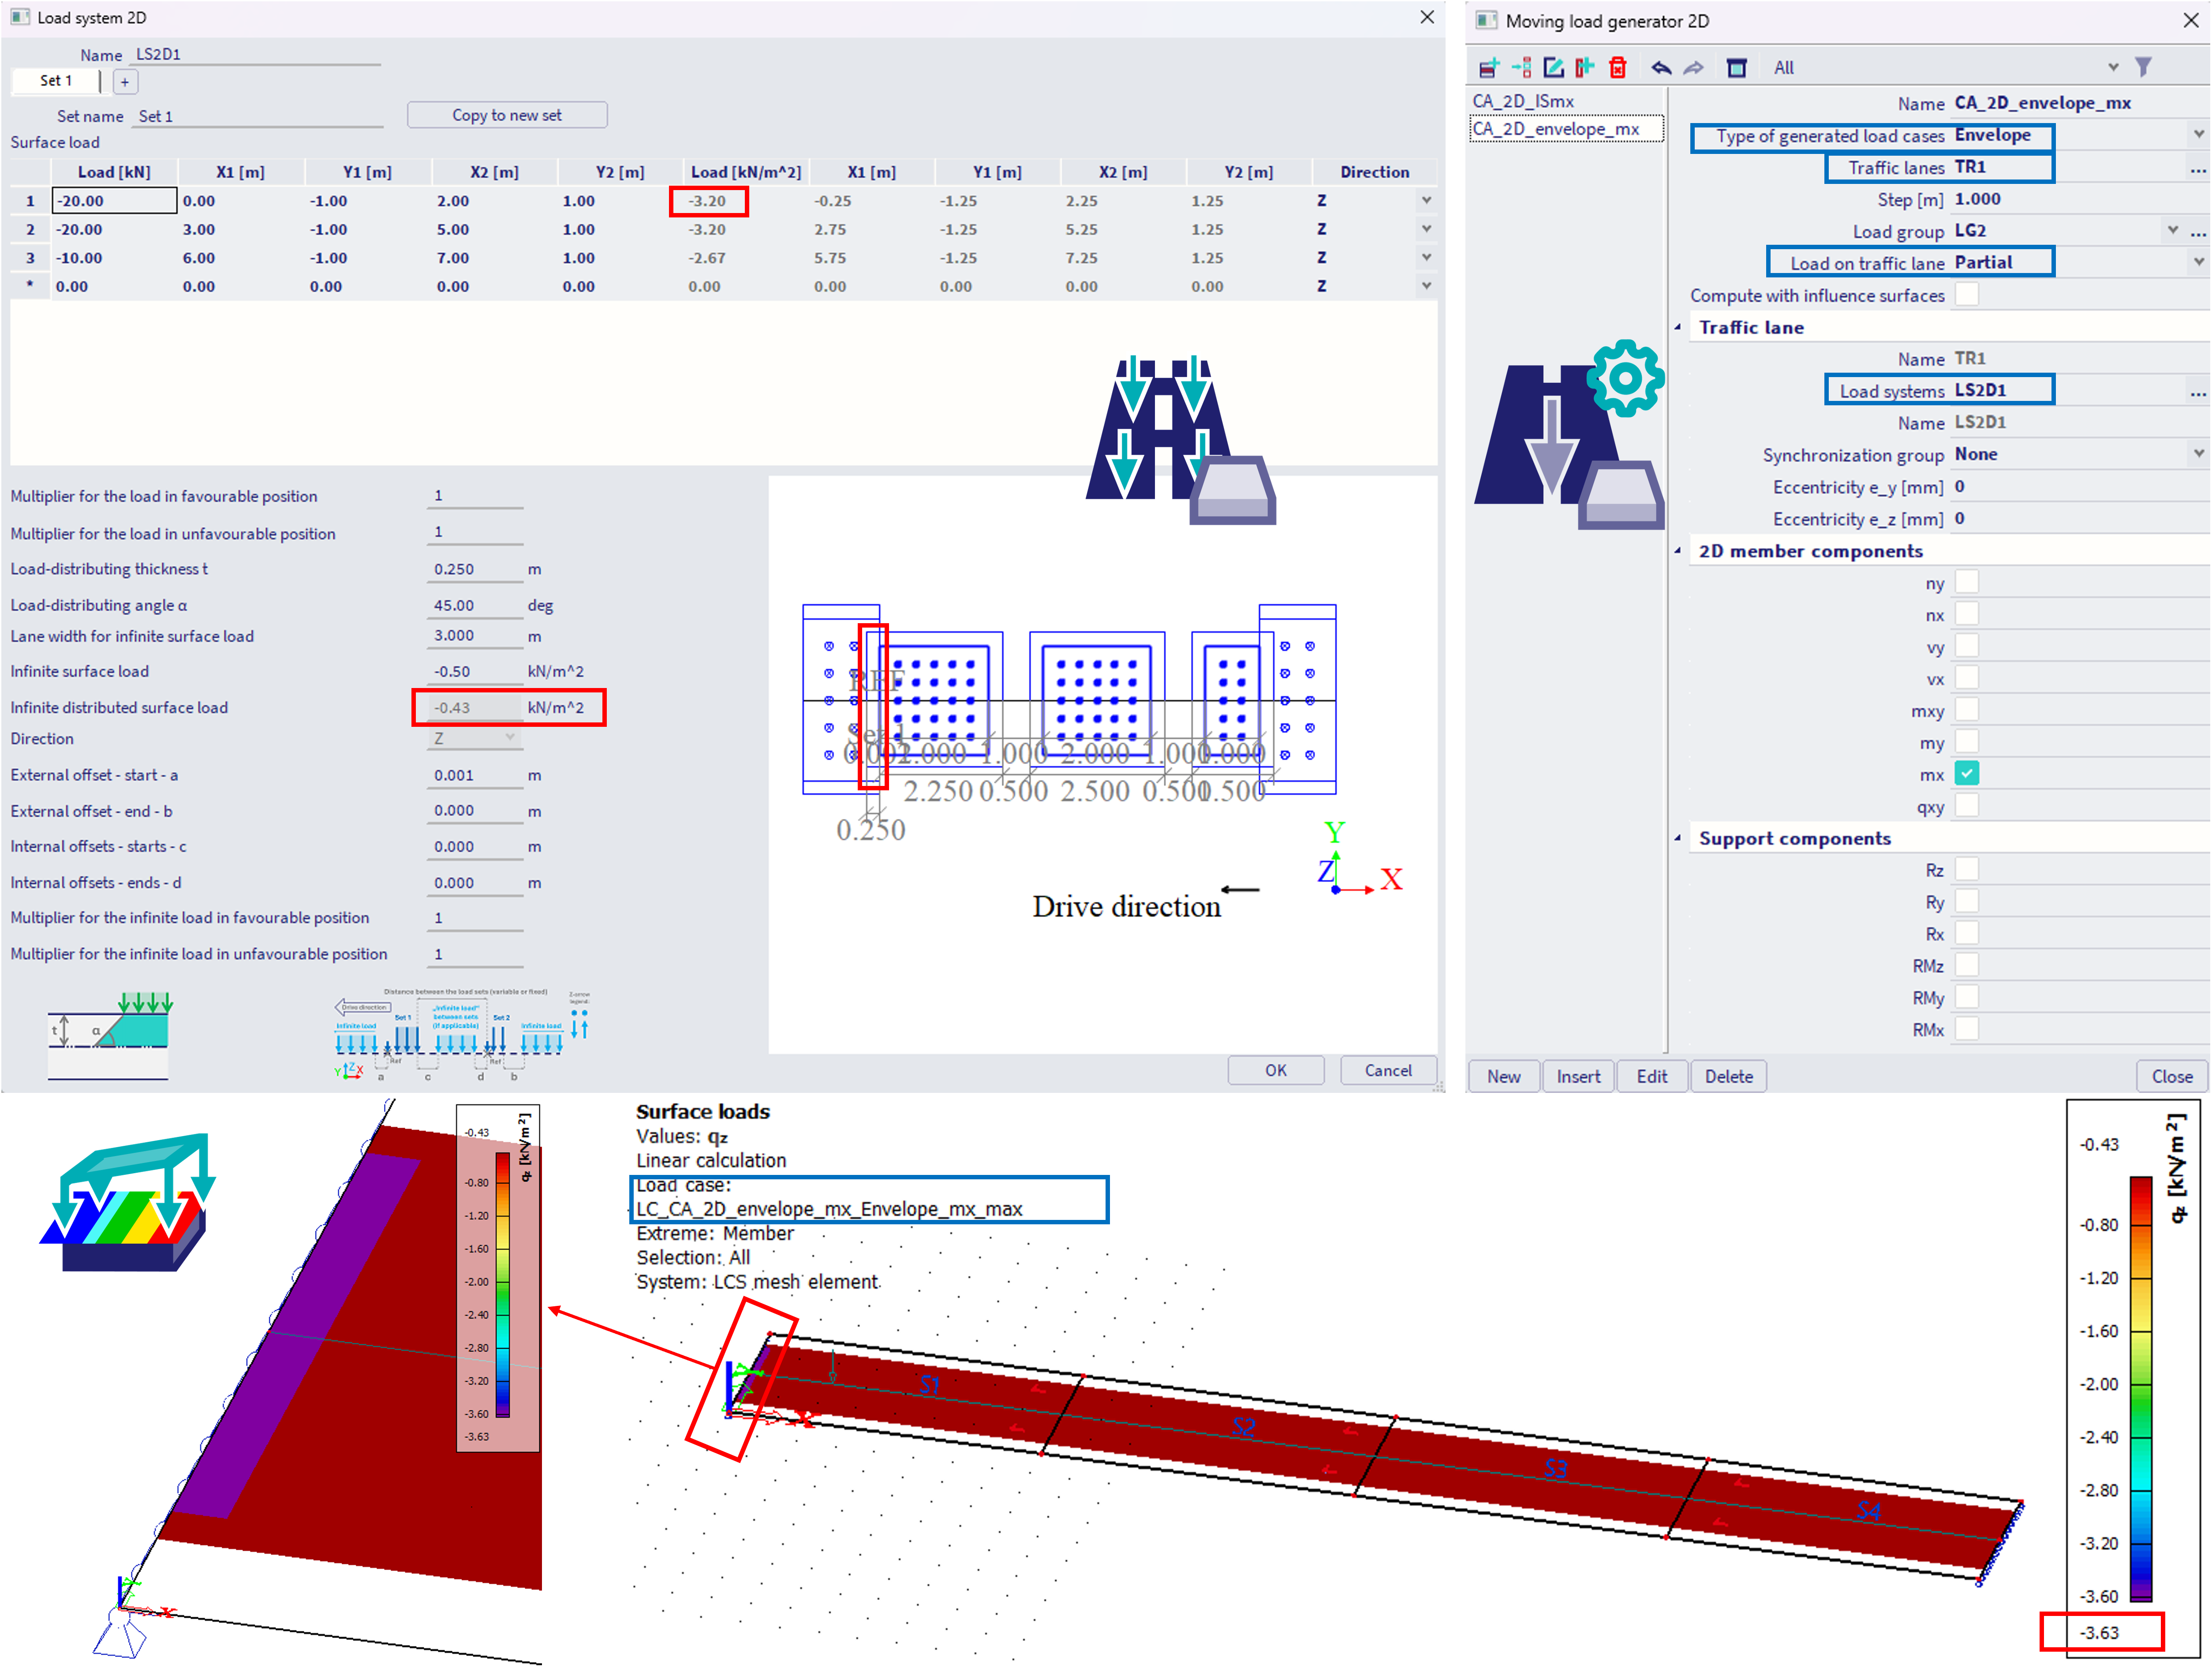Collapse the 2D member components section
Screen dimensions: 2212x1668
[x=1678, y=551]
